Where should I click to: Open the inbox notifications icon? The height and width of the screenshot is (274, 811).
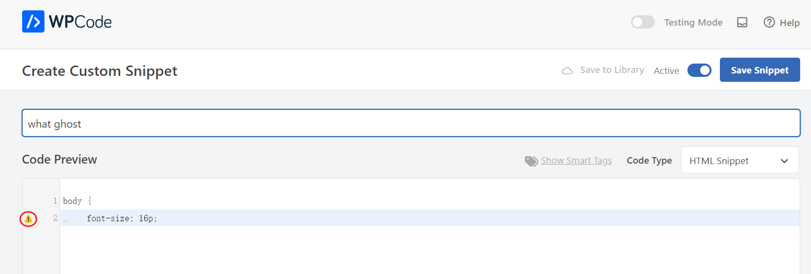click(742, 22)
